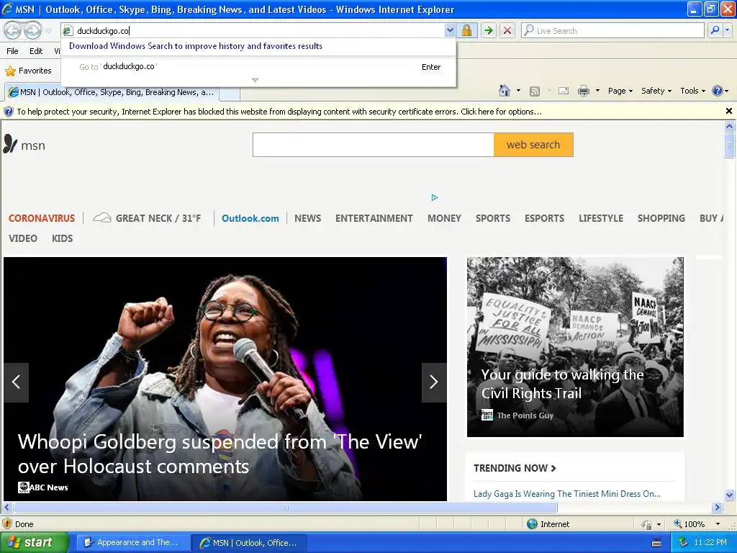
Task: Open Civil Rights Trail guide card
Action: coord(575,347)
